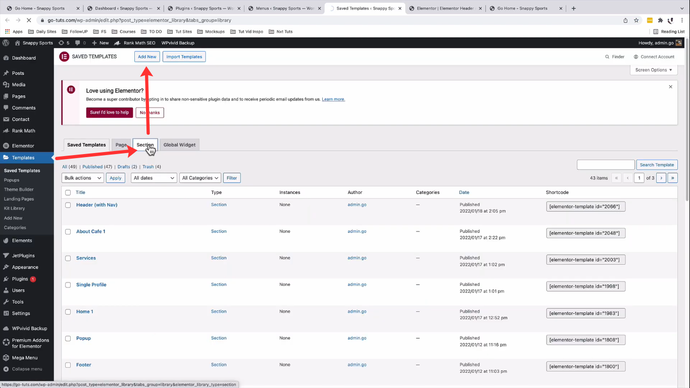Open the Bulk actions dropdown

(x=83, y=178)
